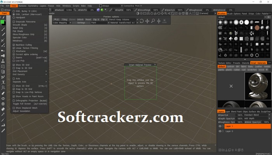Image resolution: width=272 pixels, height=155 pixels.
Task: Click the magnifier zoom icon in Preview options
Action: coord(153,21)
